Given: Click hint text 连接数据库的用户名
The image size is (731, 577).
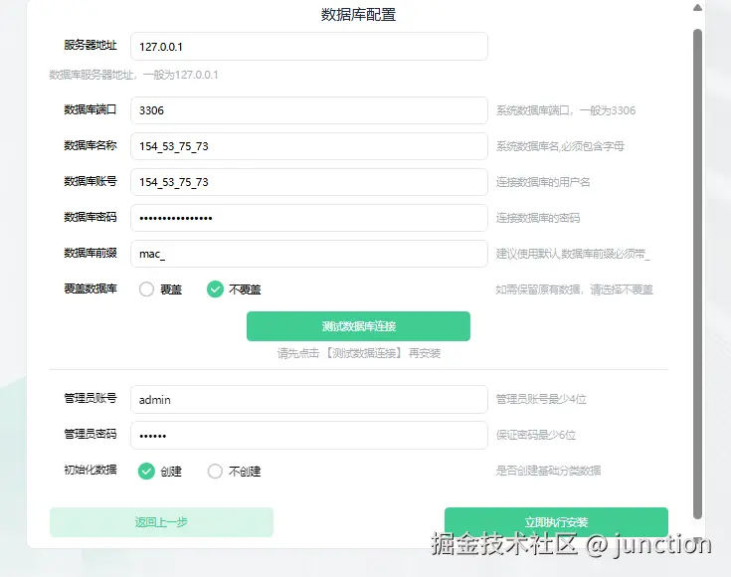Looking at the screenshot, I should tap(543, 182).
